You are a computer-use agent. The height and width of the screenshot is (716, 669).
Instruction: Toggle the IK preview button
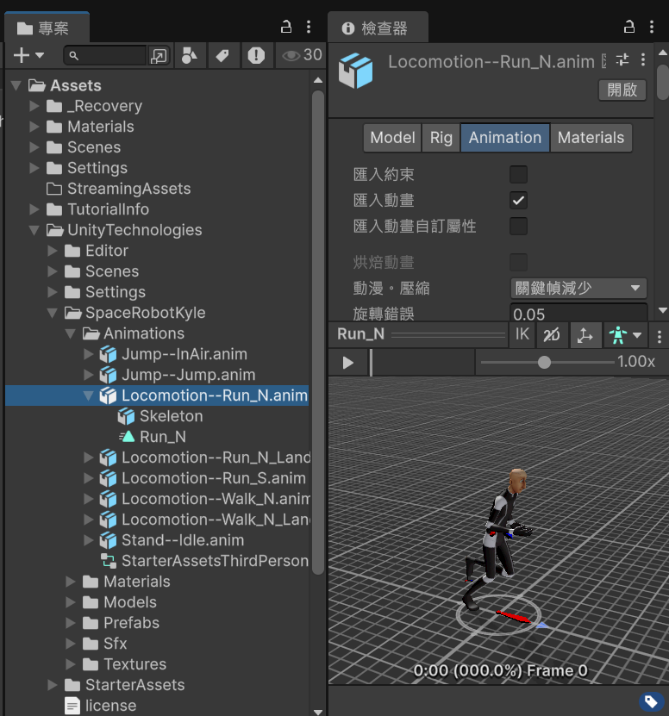[x=522, y=334]
